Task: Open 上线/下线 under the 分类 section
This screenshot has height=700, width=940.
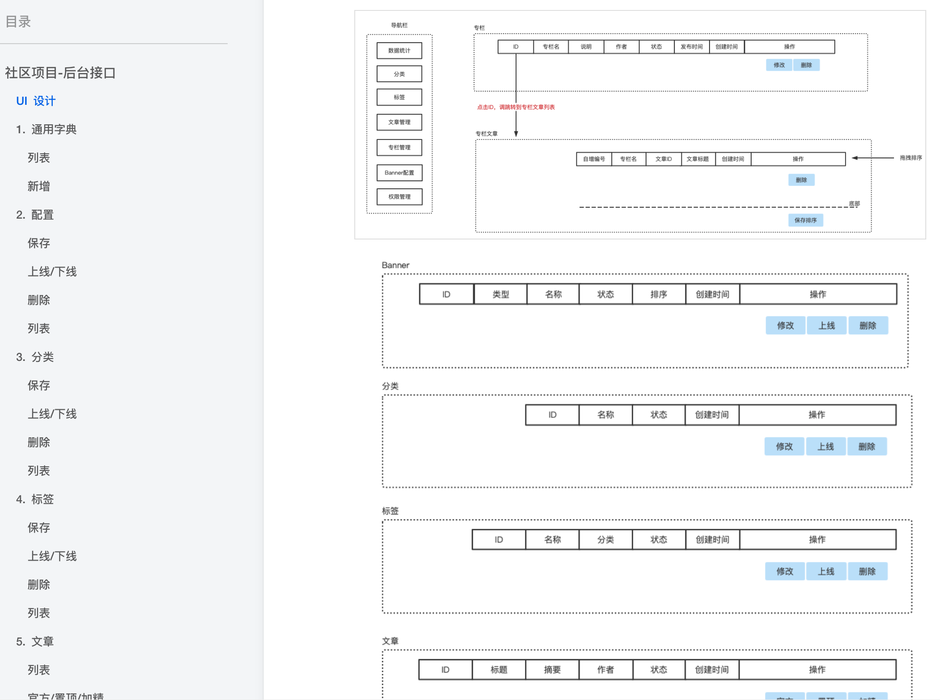Action: (x=52, y=414)
